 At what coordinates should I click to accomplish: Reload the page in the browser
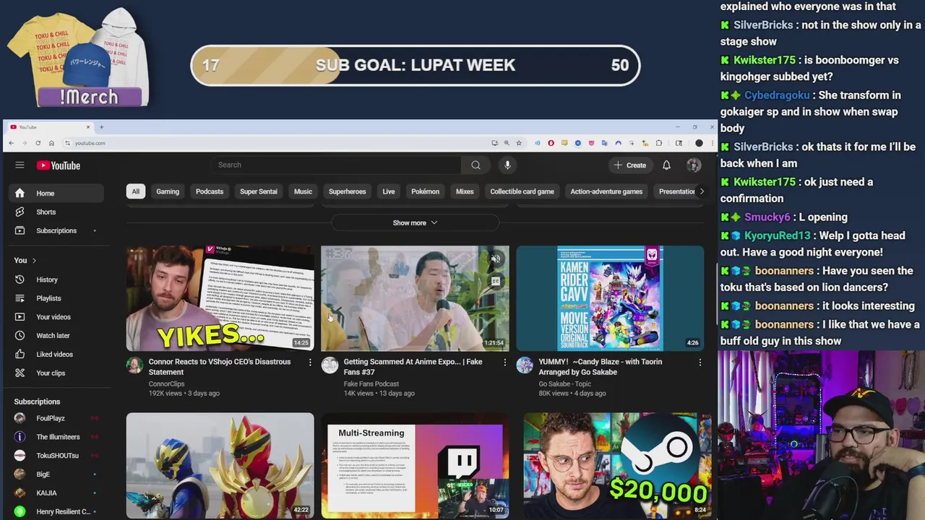(38, 143)
